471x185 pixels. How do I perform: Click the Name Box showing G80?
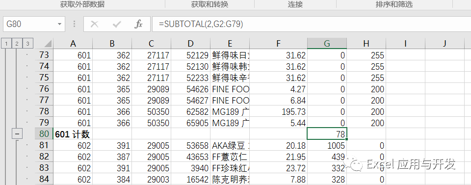[34, 24]
